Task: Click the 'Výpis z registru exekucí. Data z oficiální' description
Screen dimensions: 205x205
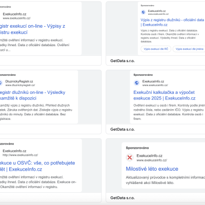Action: (x=170, y=36)
